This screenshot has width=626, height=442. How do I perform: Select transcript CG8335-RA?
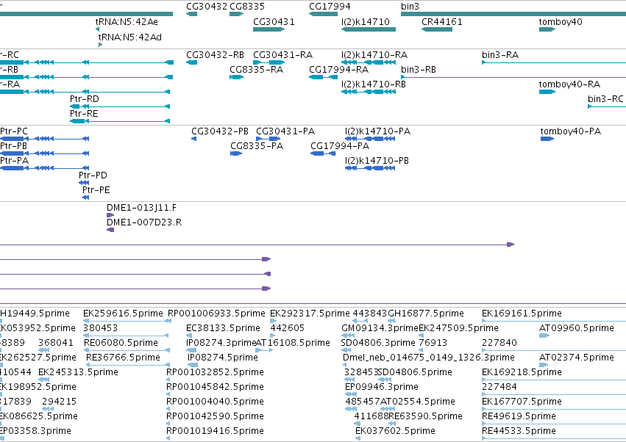click(x=236, y=77)
